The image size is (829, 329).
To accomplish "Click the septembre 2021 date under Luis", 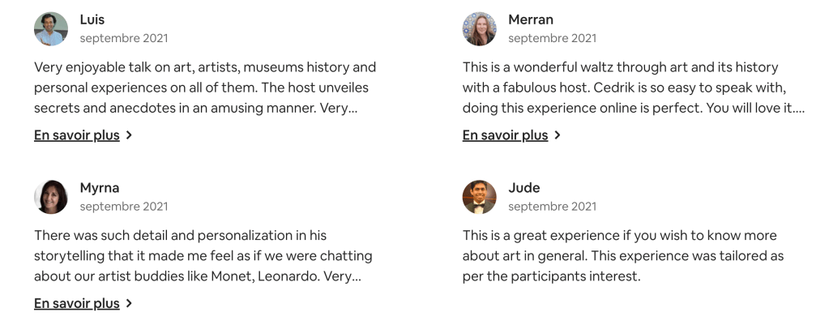I will pos(124,38).
